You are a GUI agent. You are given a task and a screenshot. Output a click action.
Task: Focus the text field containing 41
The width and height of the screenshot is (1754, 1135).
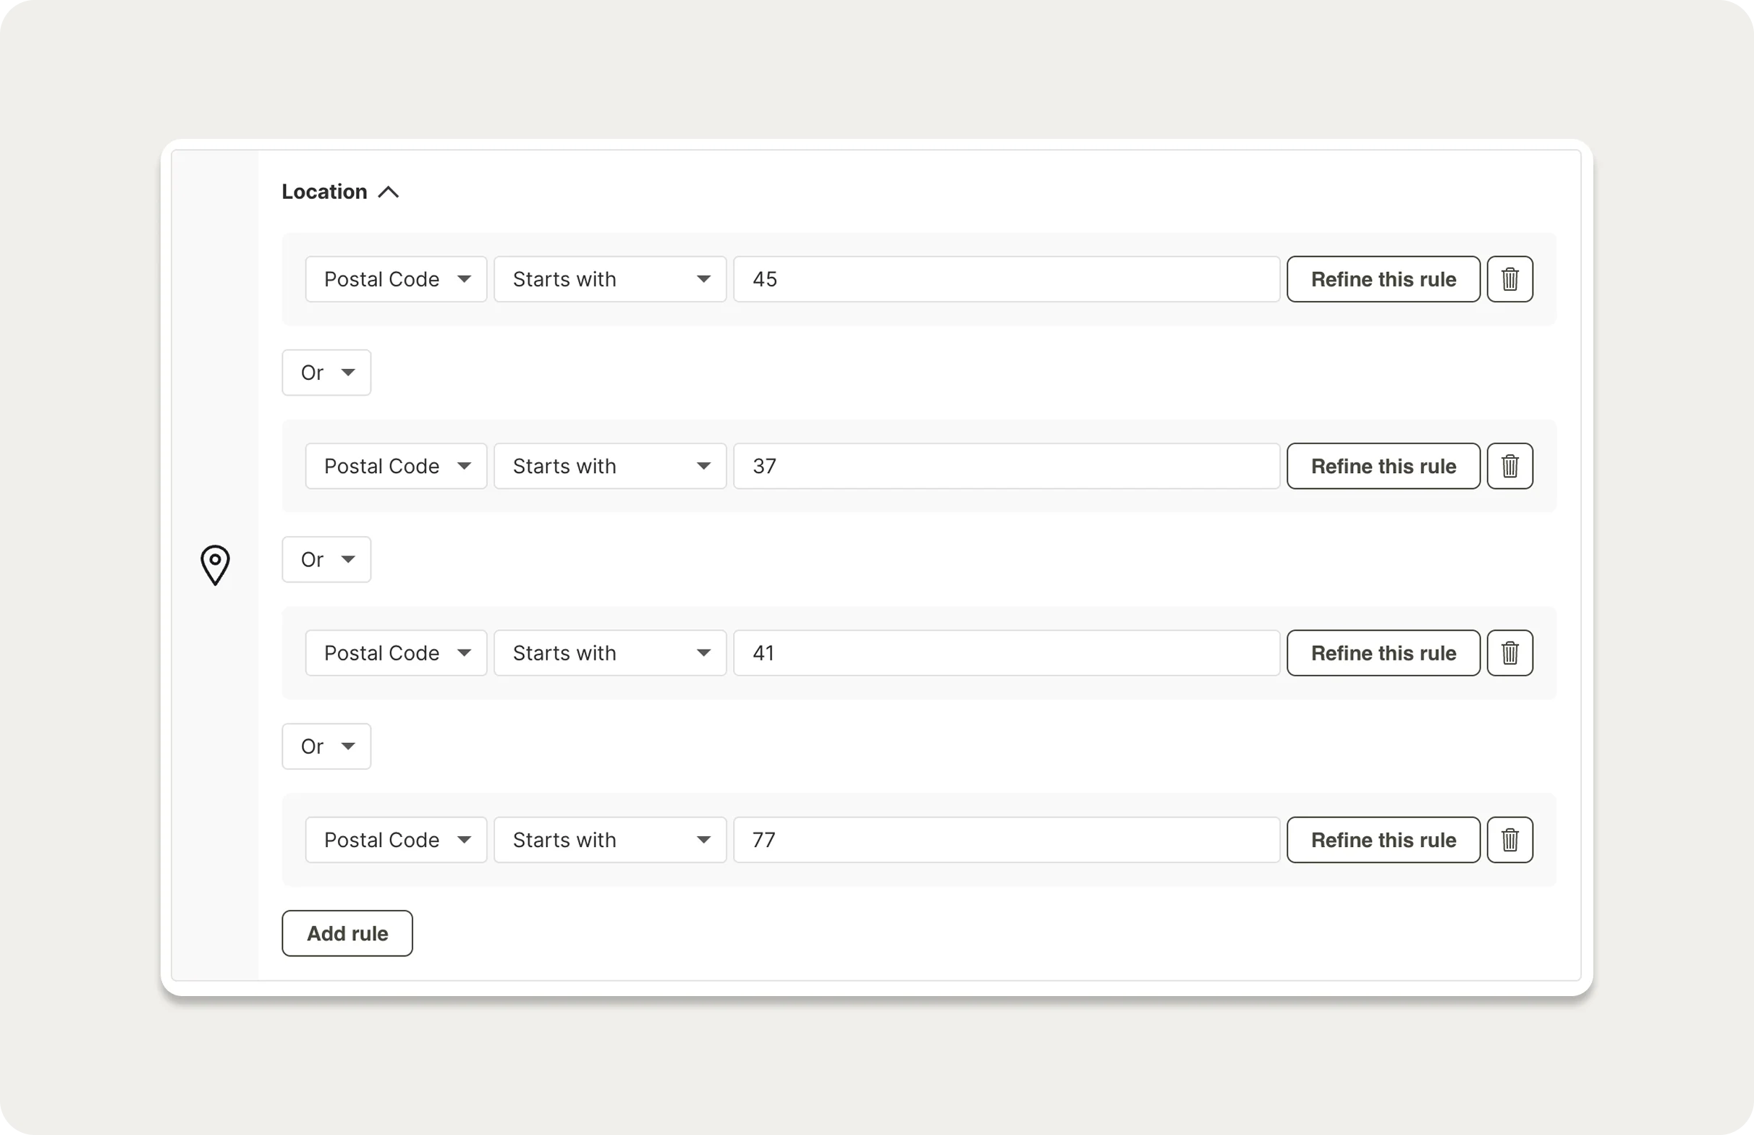click(x=1006, y=652)
